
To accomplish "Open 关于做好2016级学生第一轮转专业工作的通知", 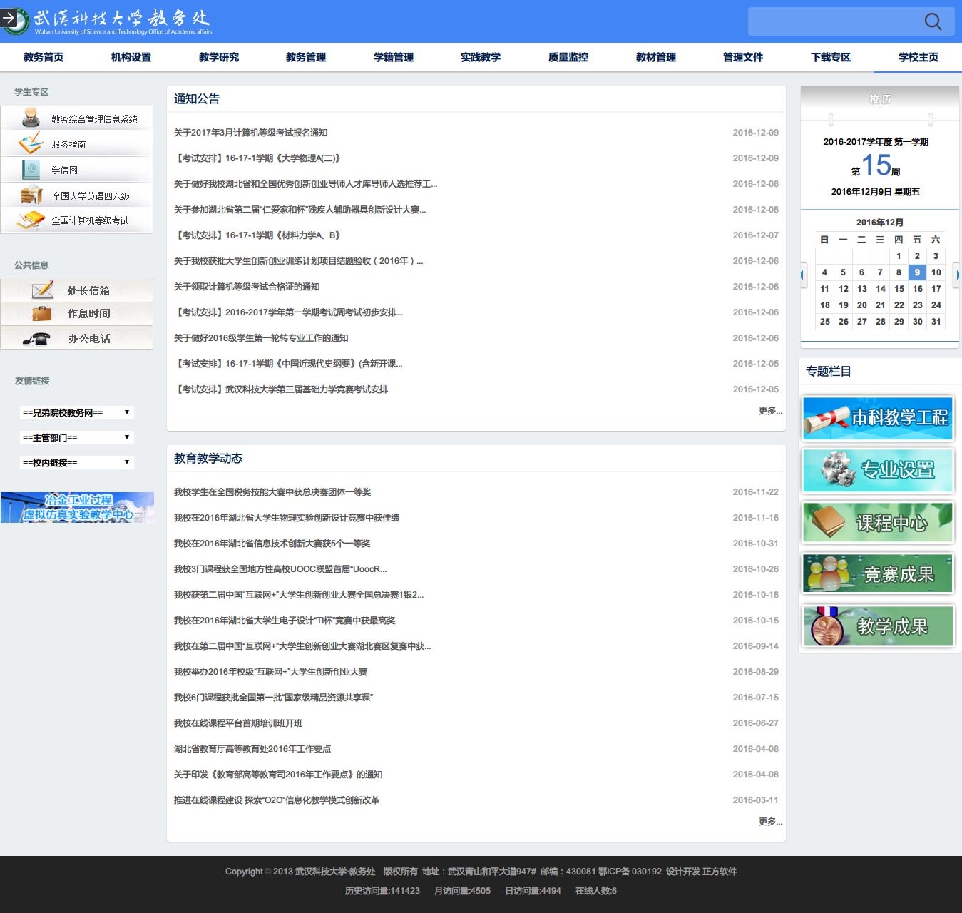I will [x=261, y=338].
